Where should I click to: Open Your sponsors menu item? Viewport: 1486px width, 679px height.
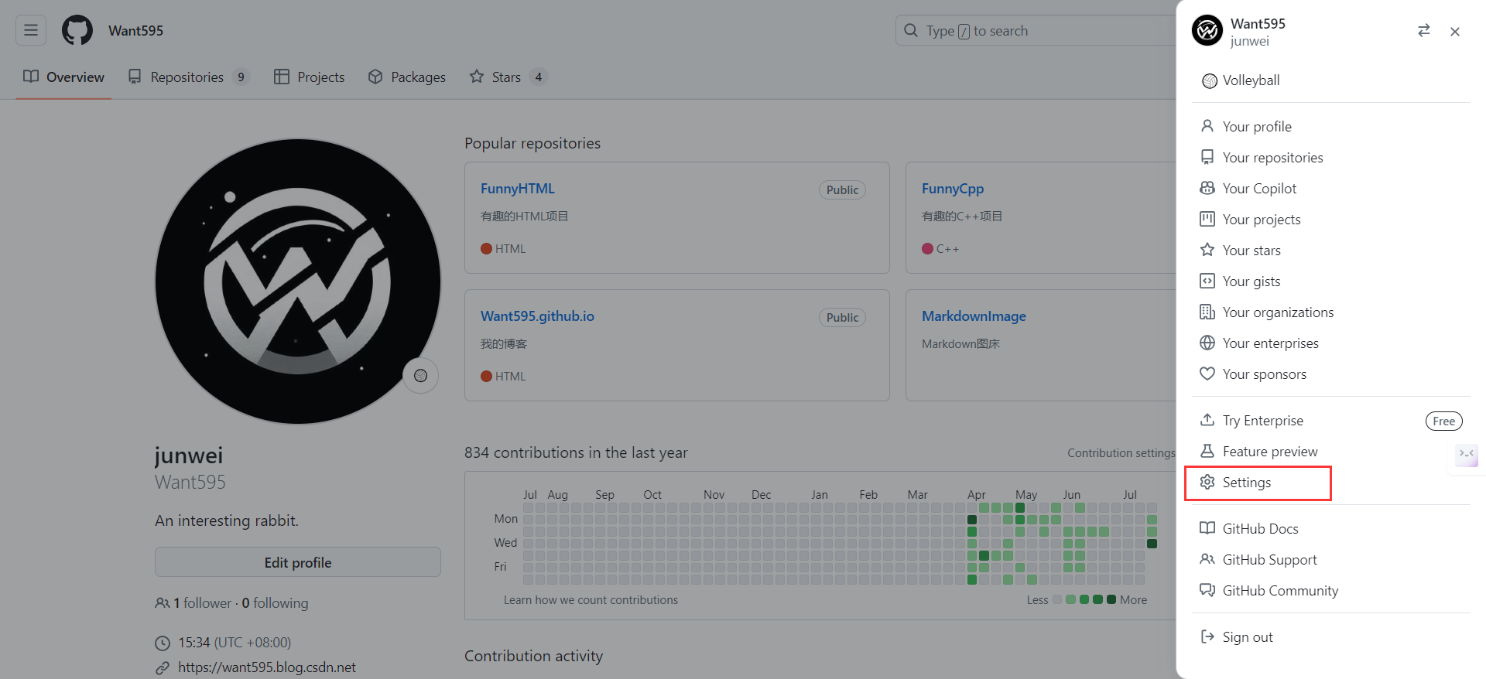click(1331, 374)
